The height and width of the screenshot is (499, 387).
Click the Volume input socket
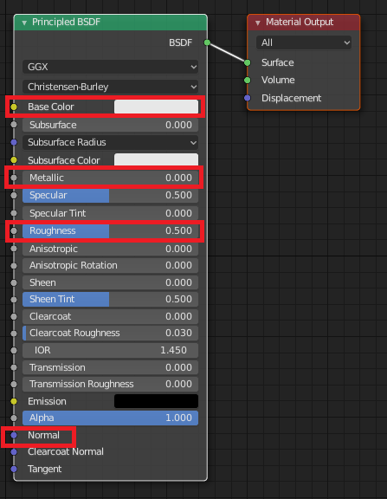click(248, 80)
